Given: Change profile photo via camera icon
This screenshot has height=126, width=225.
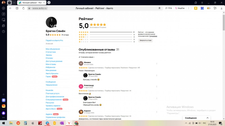Looking at the screenshot, I should point(55,26).
